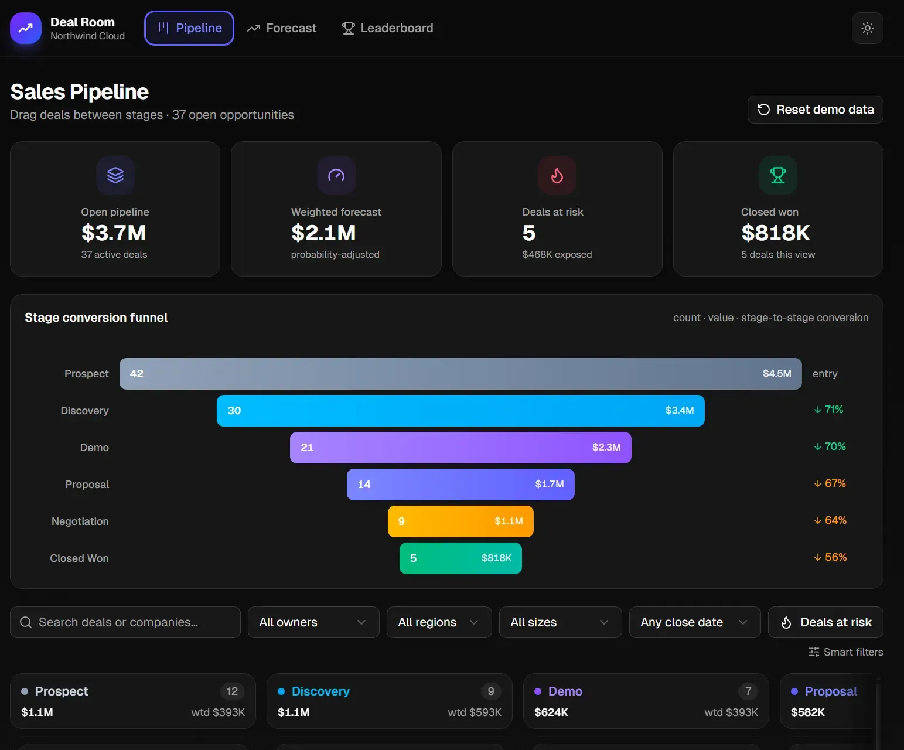Click the reset arrow icon in Reset demo data
Screen dimensions: 904x750
pyautogui.click(x=764, y=110)
